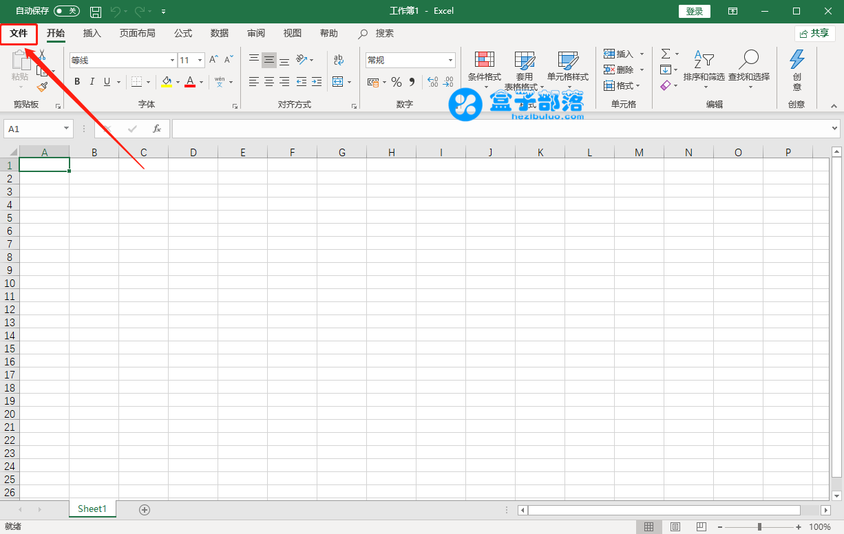Screen dimensions: 844x534
Task: Click zoom in plus button
Action: pyautogui.click(x=799, y=527)
